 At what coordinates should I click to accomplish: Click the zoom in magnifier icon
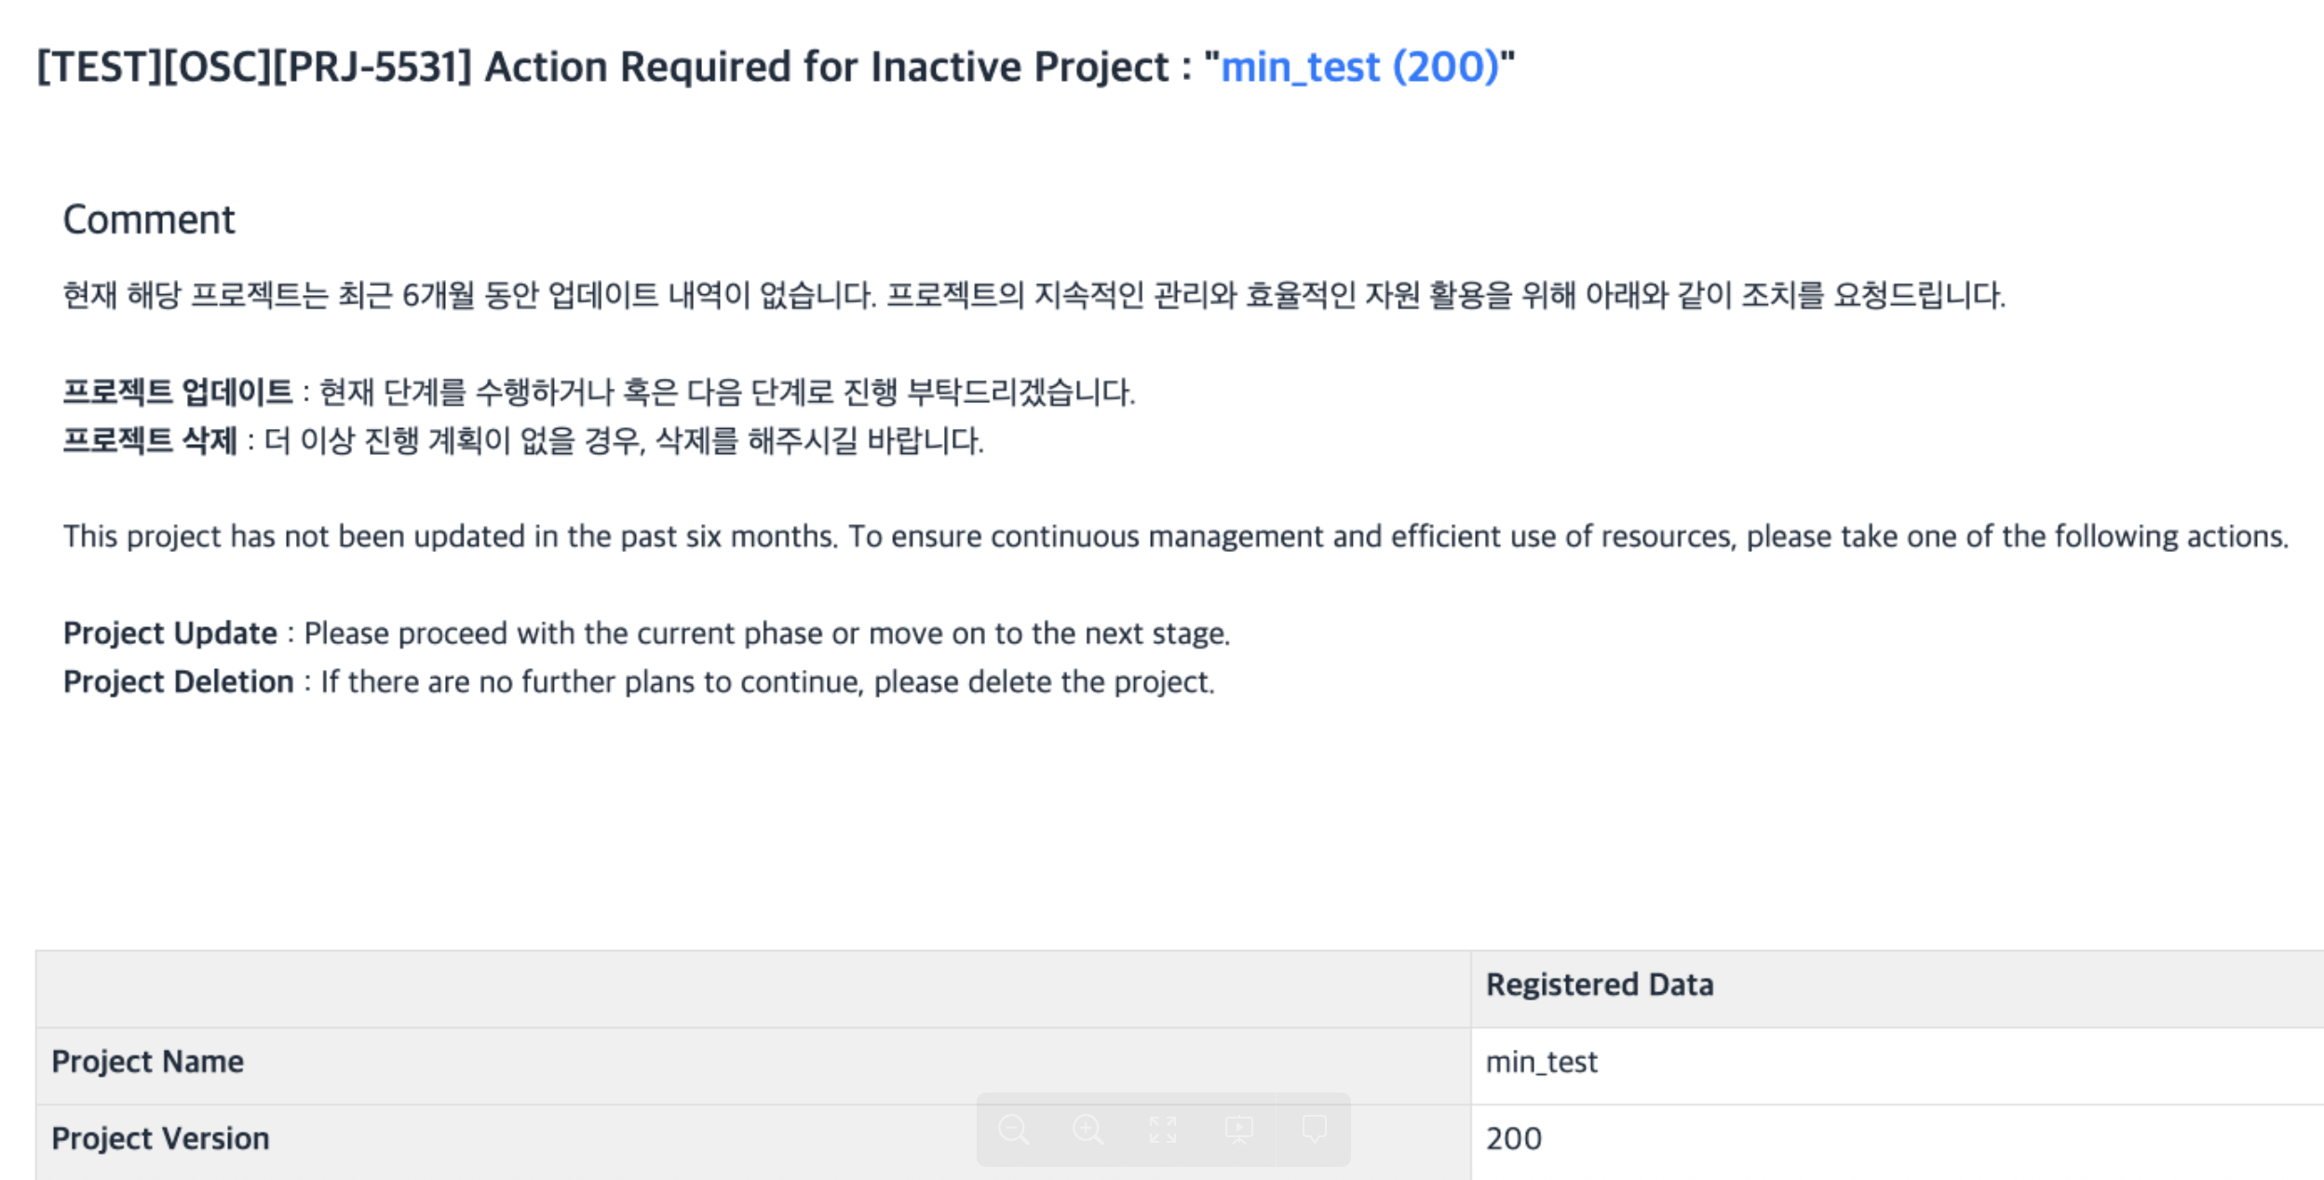click(1088, 1130)
